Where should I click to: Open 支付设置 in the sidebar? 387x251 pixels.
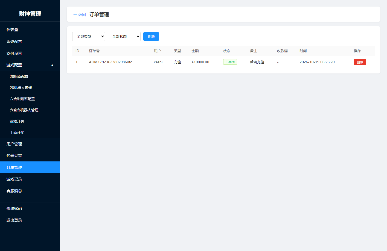30,53
